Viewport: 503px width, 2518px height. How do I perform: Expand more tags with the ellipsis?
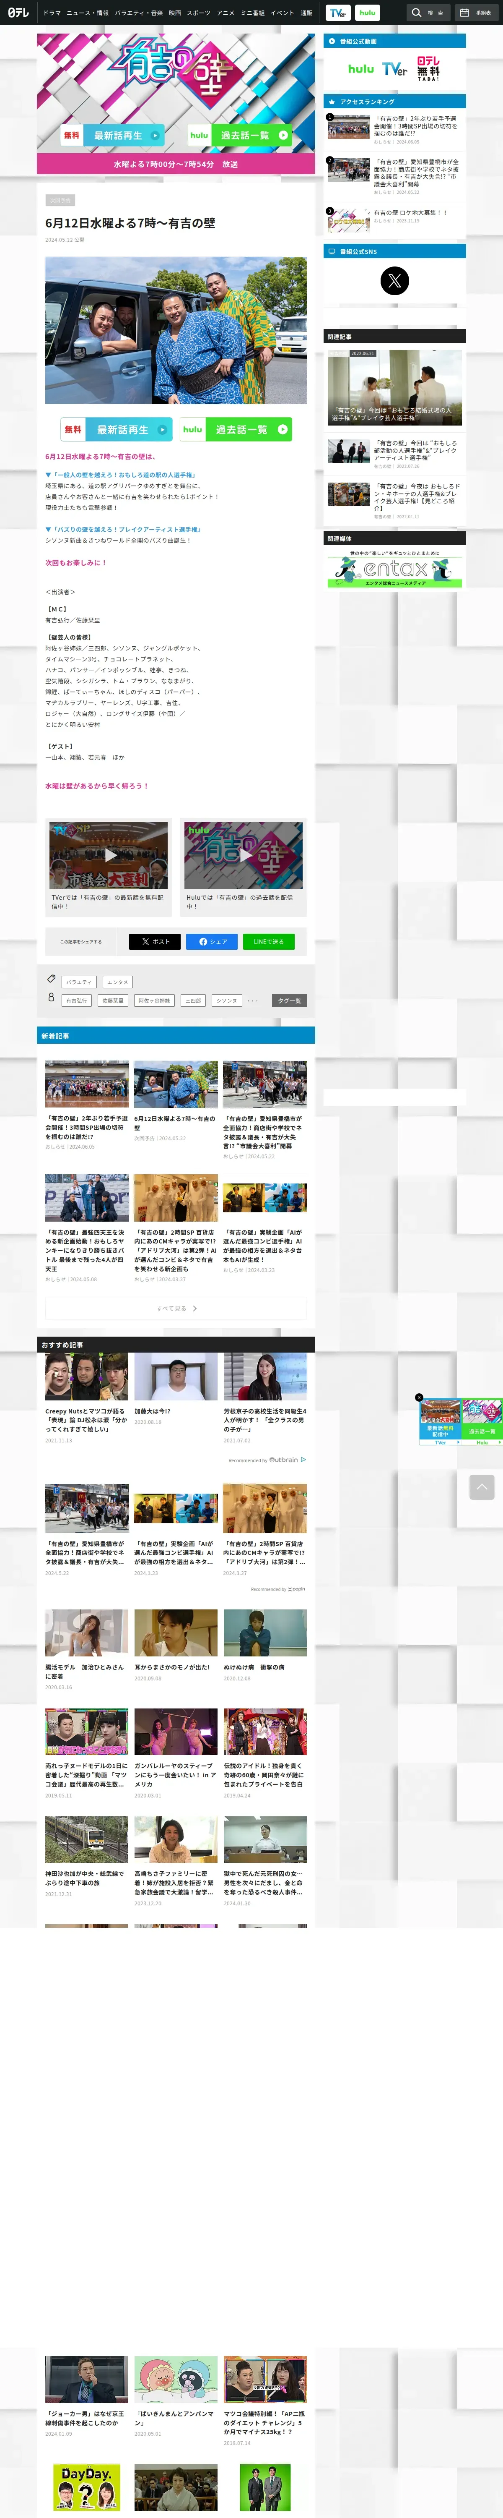(x=253, y=1000)
